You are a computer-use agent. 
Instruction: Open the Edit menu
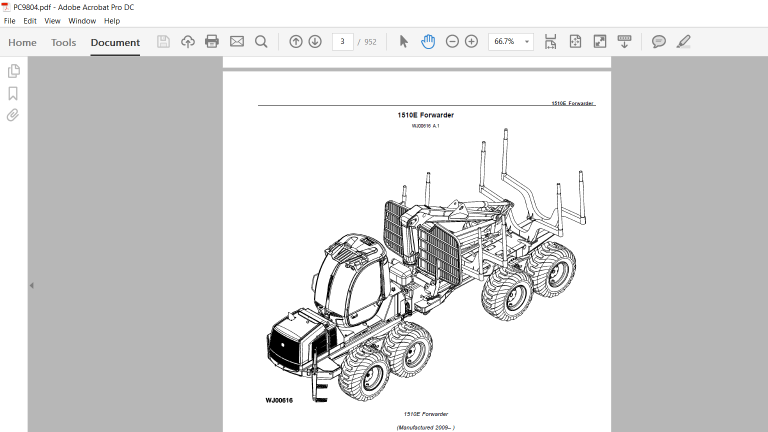(30, 21)
